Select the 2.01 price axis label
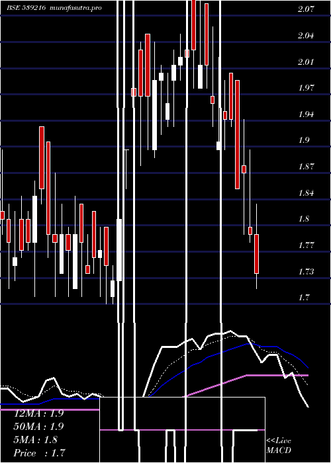 pos(306,62)
